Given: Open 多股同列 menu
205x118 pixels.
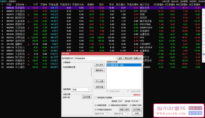Looking at the screenshot, I should (193, 1).
